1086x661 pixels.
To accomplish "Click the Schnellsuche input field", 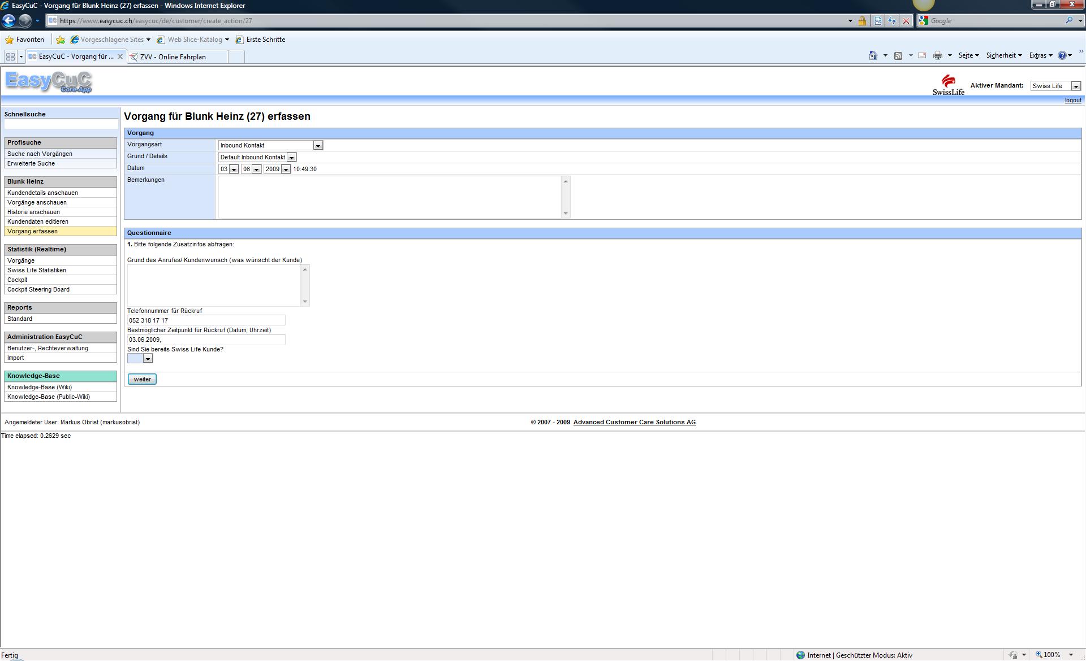I will coord(61,124).
